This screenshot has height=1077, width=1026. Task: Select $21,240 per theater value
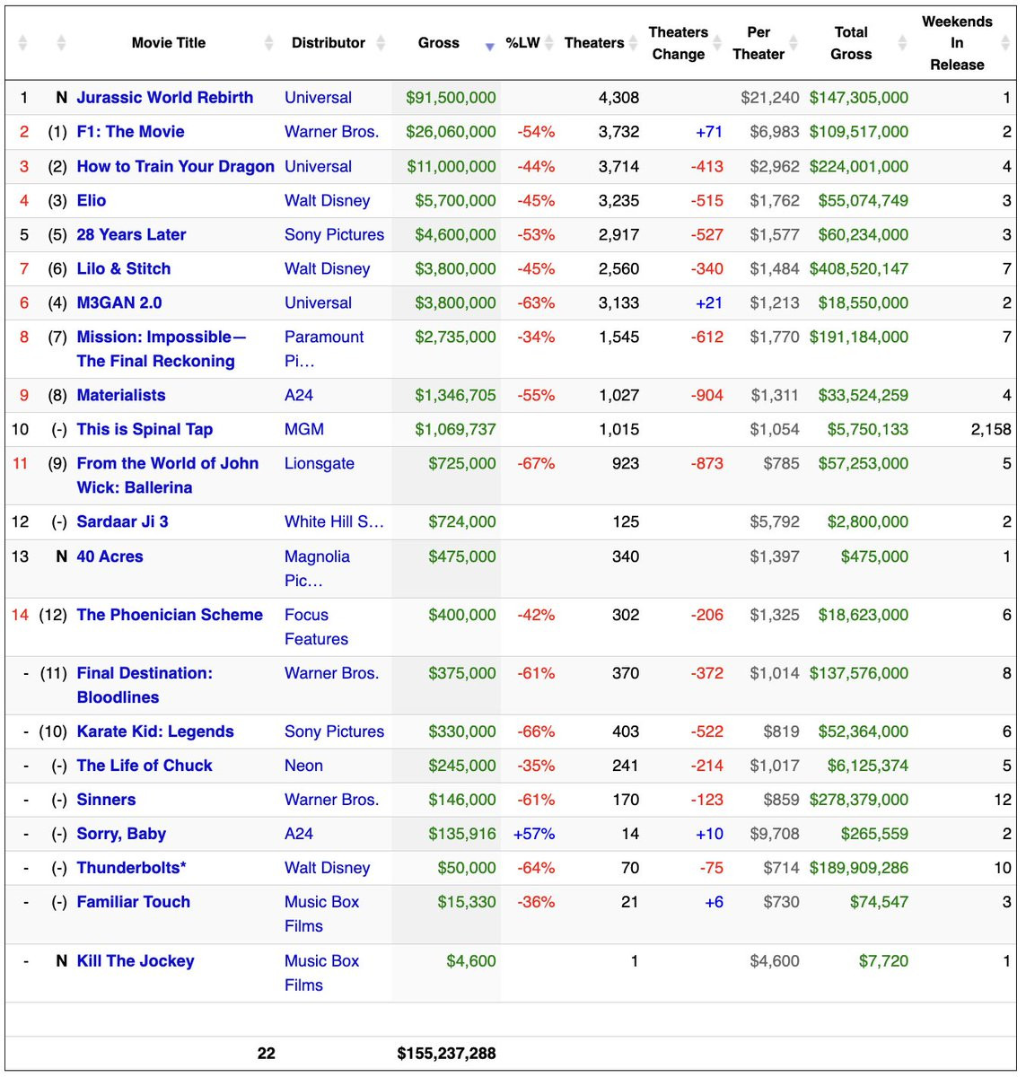pos(770,98)
